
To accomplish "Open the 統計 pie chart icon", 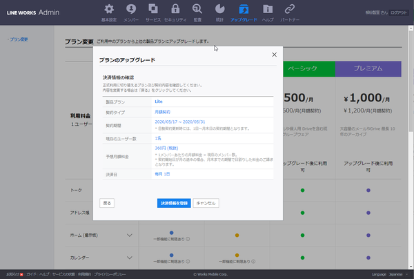I will [x=219, y=10].
